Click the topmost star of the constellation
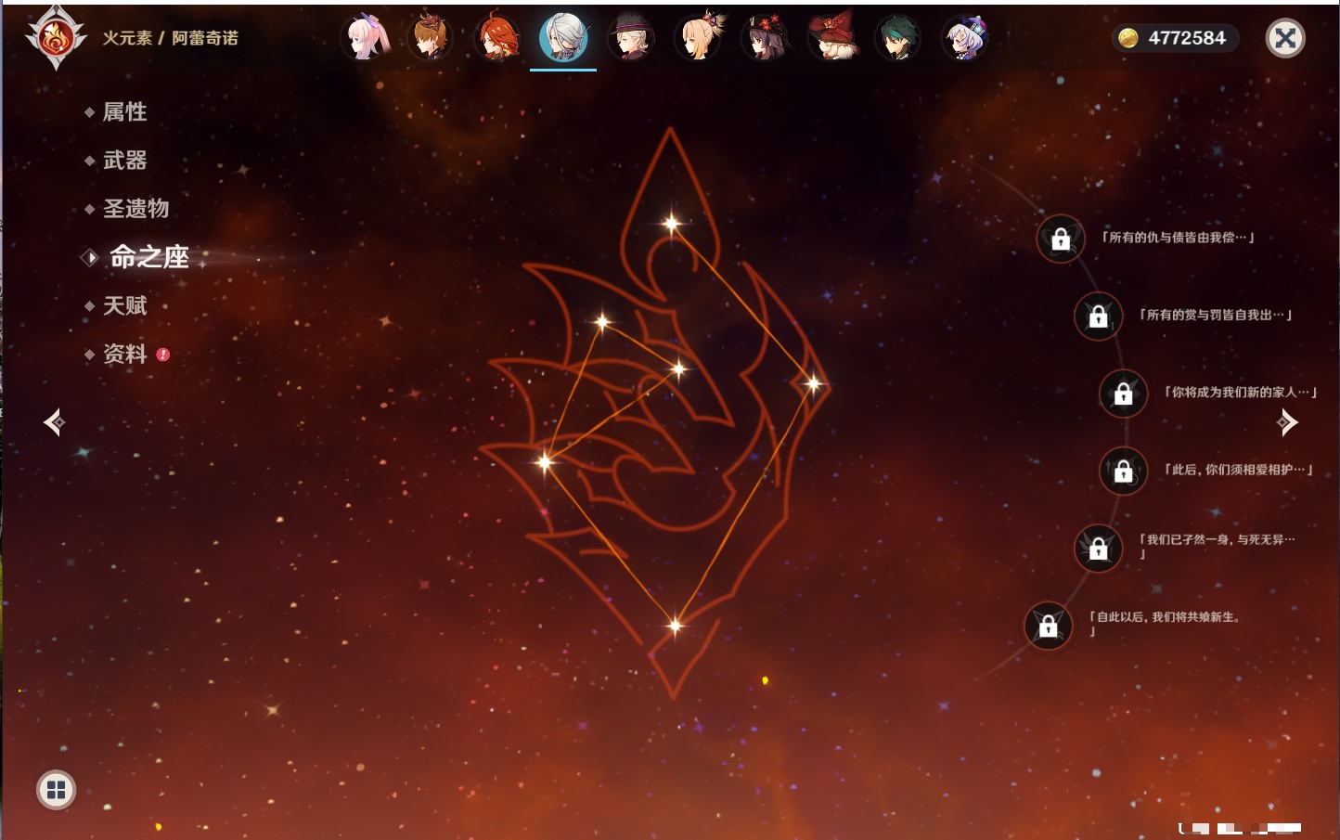 671,223
